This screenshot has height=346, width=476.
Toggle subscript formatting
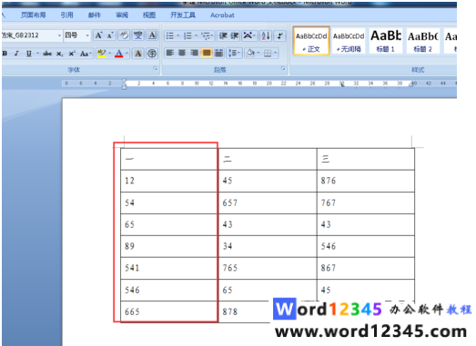[59, 54]
